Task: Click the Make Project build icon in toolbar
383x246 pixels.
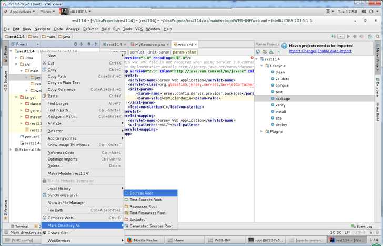Action: point(333,36)
